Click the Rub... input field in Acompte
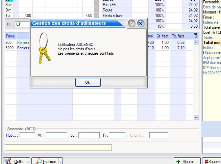 27,135
